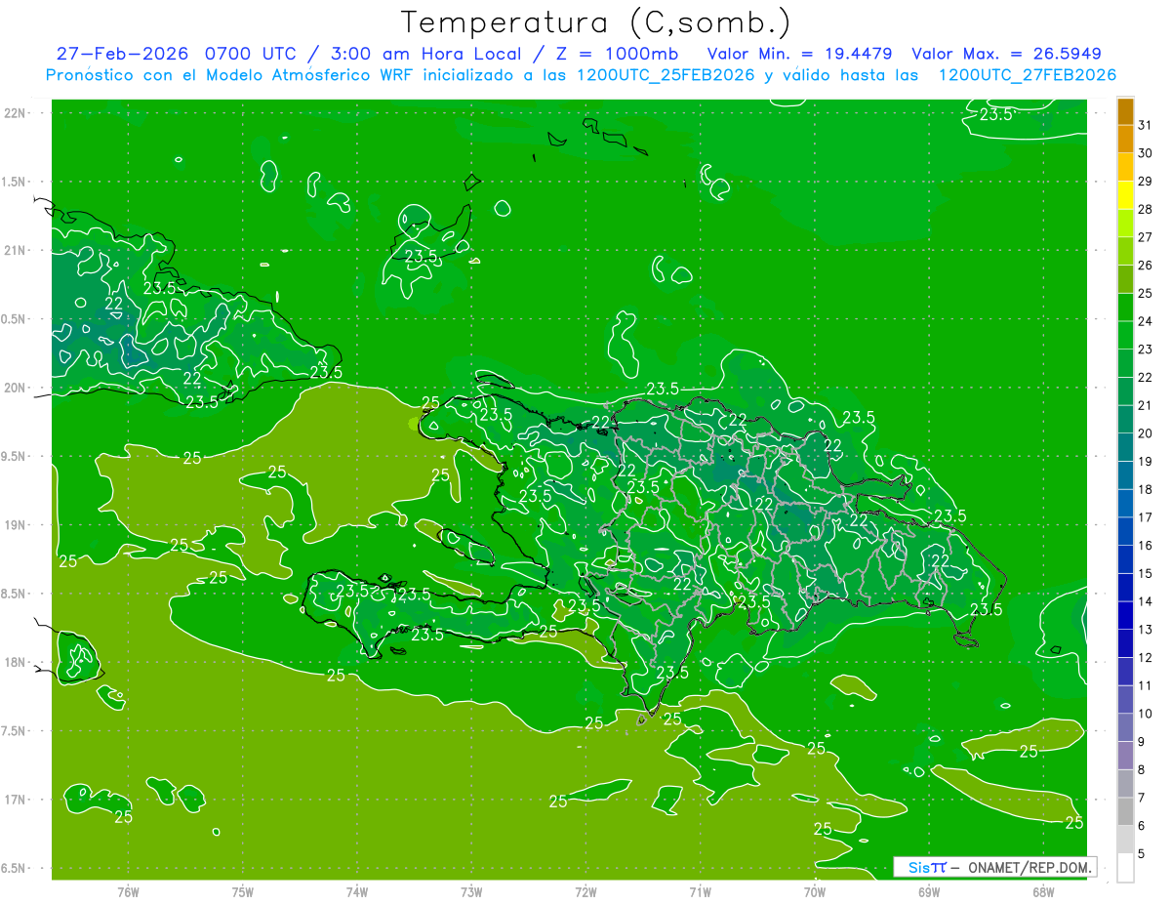This screenshot has width=1171, height=905.
Task: Click the "17N" latitude axis label
Action: point(16,800)
